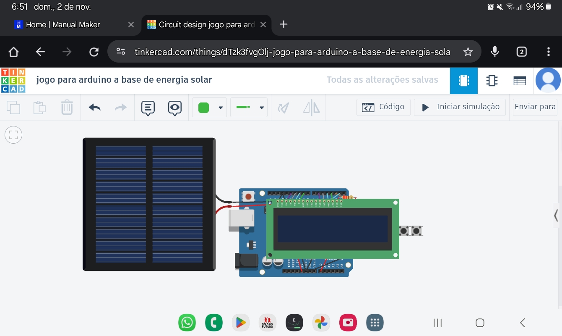Open the component list view icon
562x336 pixels.
click(x=520, y=81)
